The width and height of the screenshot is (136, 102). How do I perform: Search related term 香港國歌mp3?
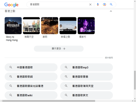coord(87,67)
